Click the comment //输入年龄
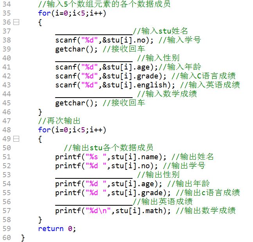 click(x=180, y=67)
